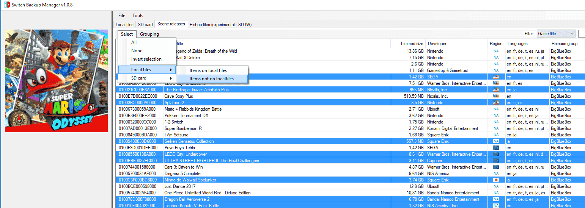The image size is (585, 208).
Task: Click EU flag in Puyo Puyo Tetris row
Action: [x=496, y=148]
